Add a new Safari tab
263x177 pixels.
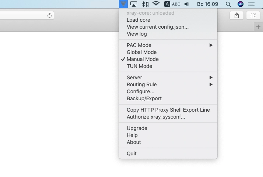coord(258,27)
